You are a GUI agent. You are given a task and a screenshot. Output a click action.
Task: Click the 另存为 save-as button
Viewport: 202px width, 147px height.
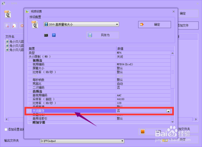[x=103, y=35]
